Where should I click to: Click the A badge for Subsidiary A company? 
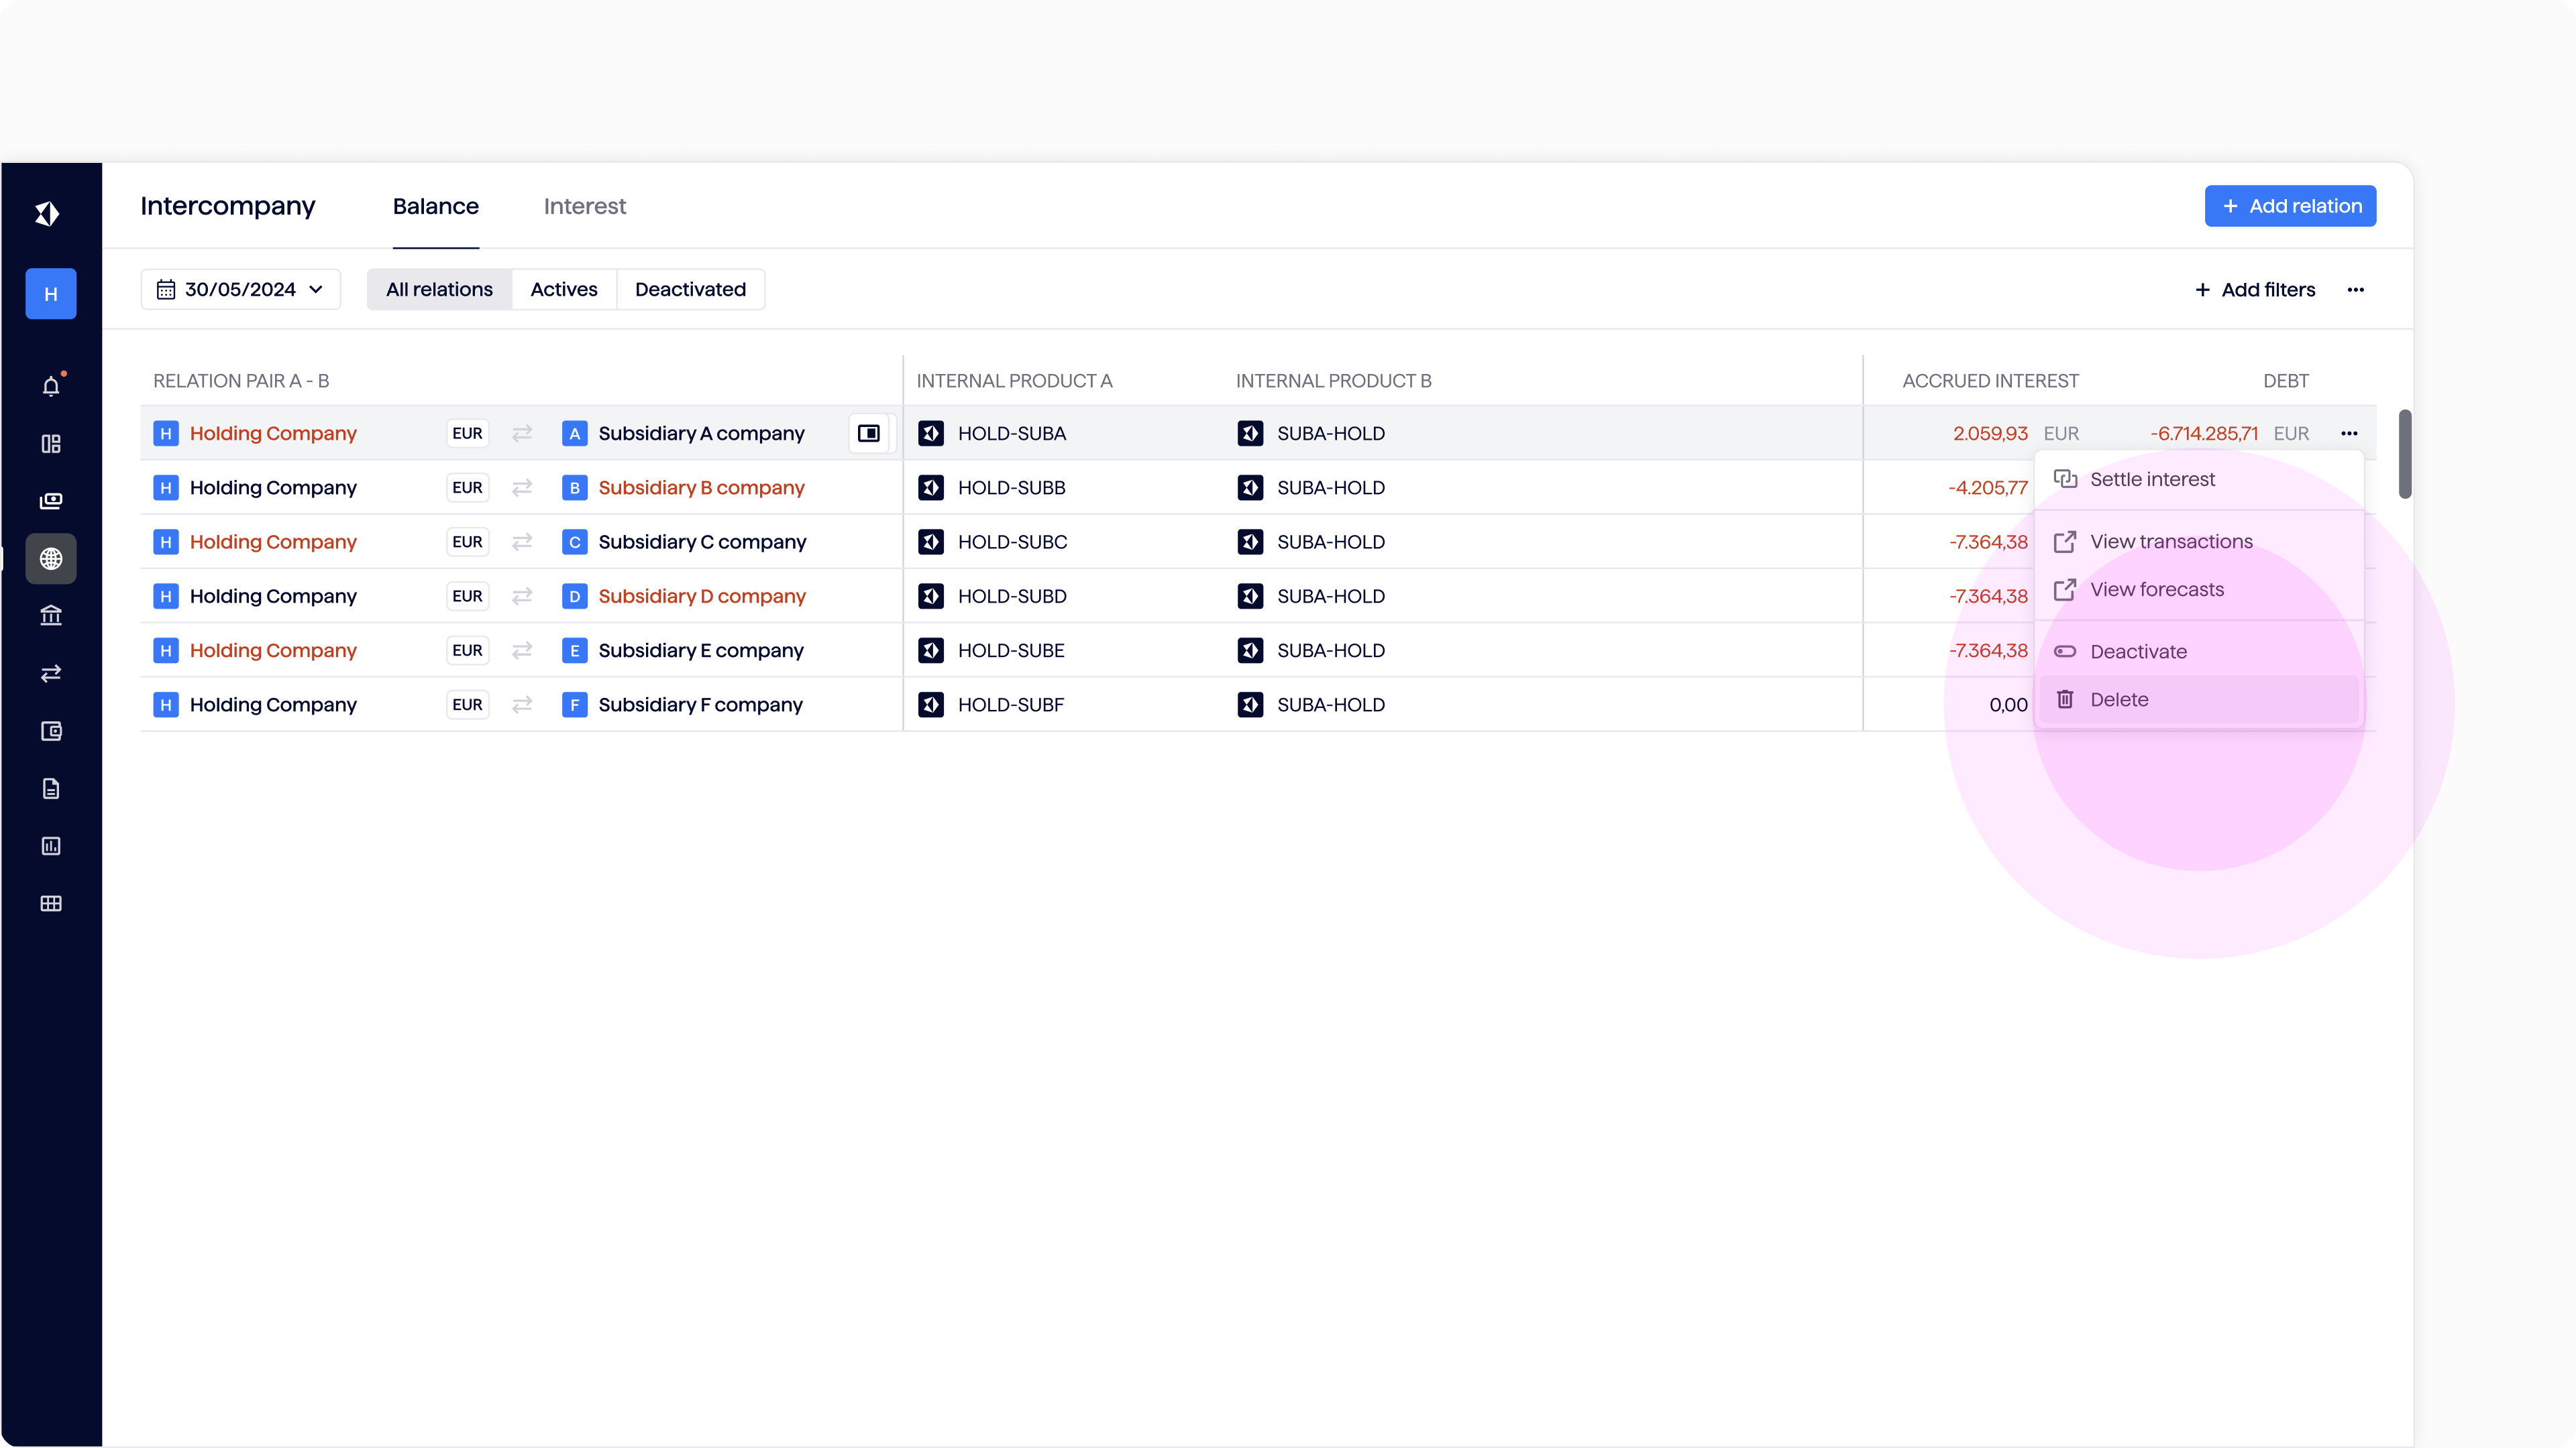click(x=574, y=434)
